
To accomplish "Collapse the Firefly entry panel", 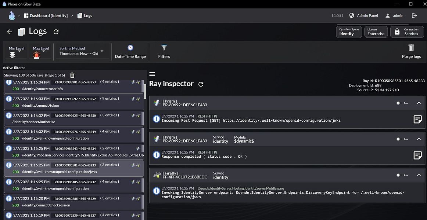I will click(419, 175).
